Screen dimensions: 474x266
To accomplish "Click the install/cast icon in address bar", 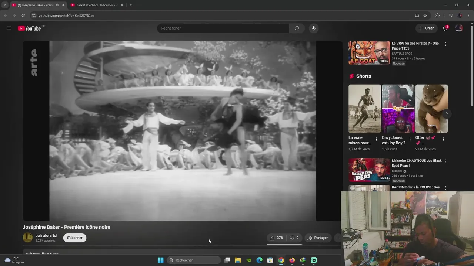I will point(417,16).
